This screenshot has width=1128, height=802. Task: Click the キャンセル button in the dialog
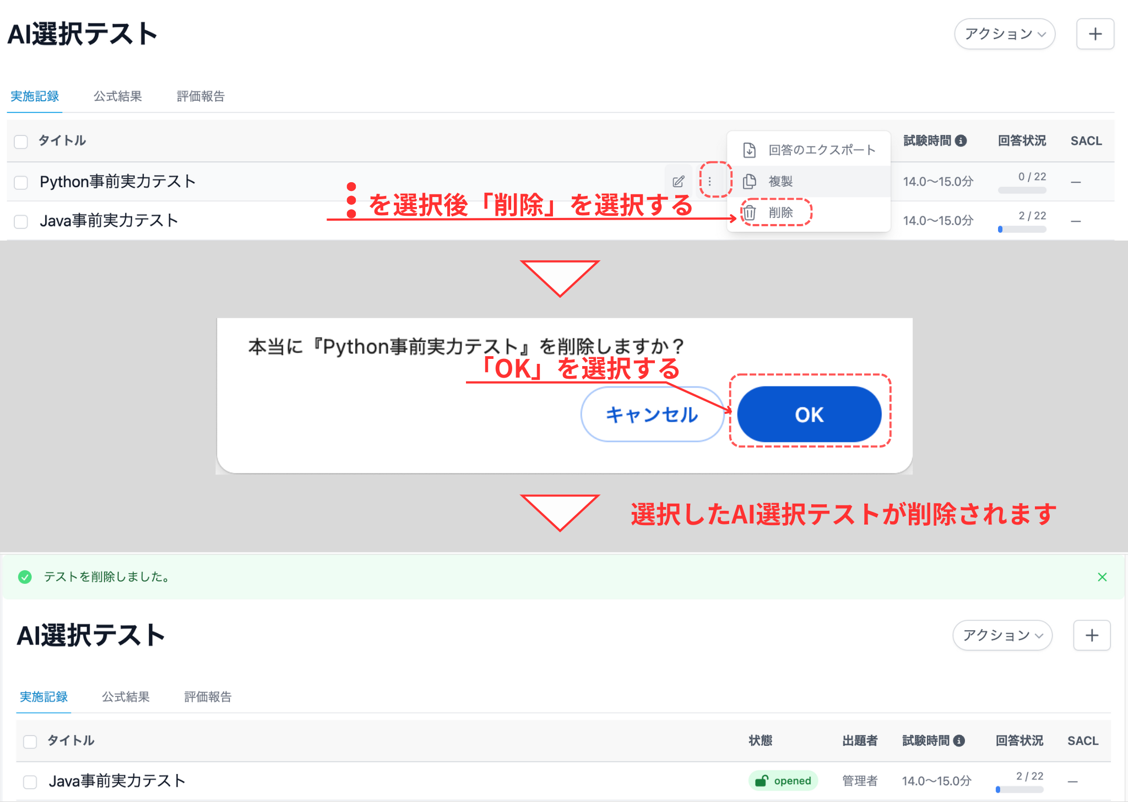652,414
